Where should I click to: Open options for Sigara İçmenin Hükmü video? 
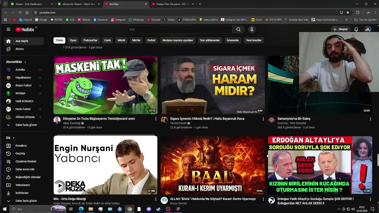click(263, 119)
